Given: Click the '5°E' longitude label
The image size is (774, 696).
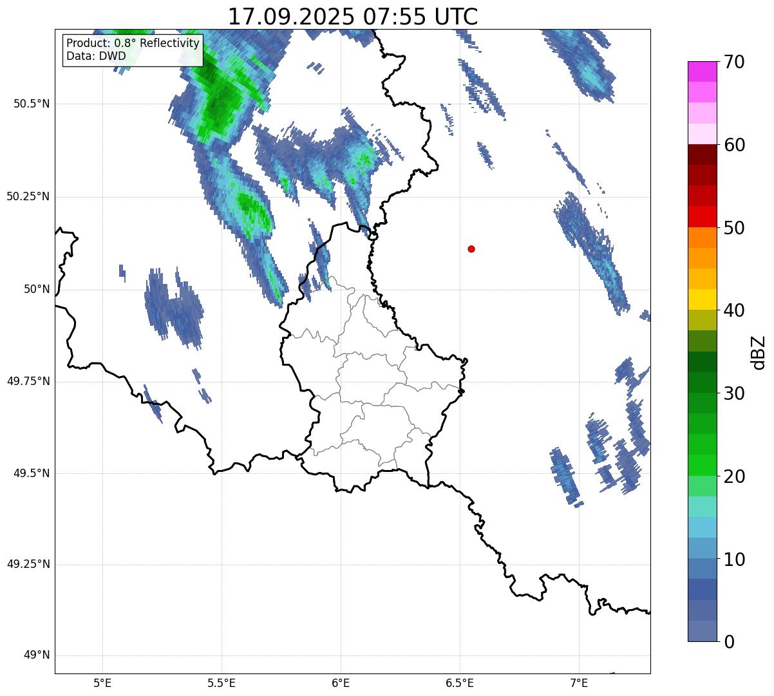Looking at the screenshot, I should pos(102,682).
